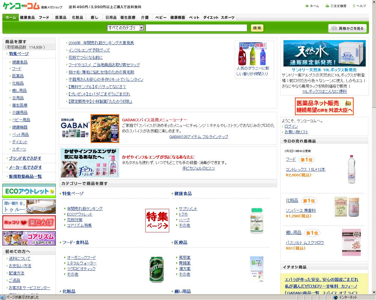Click the 検索 search button
Viewport: 376px width, 300px height.
click(257, 28)
